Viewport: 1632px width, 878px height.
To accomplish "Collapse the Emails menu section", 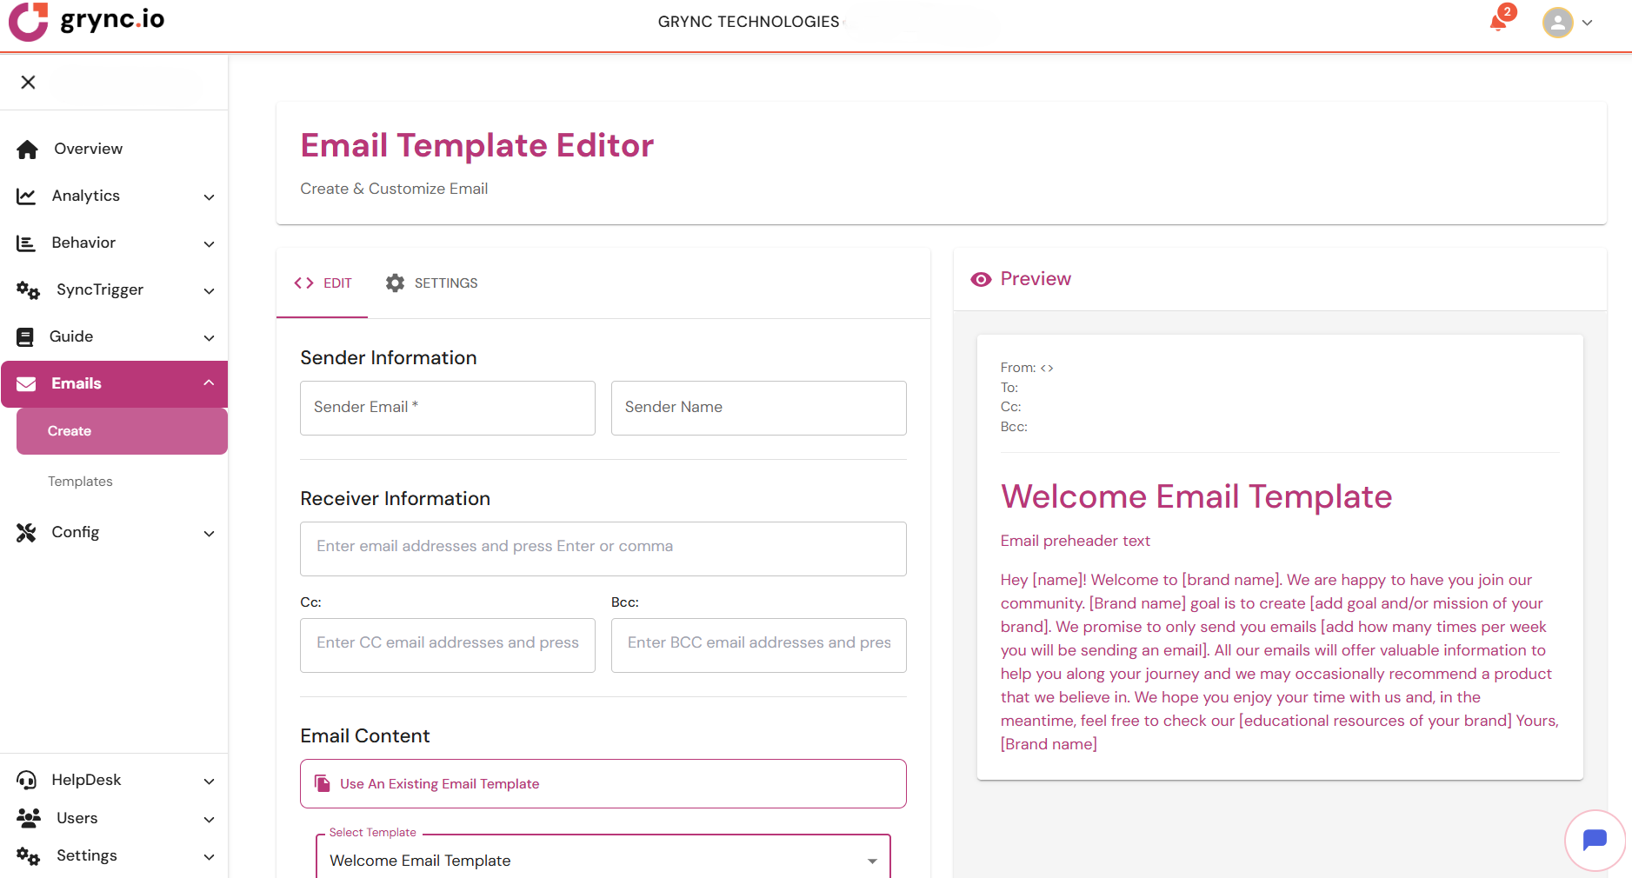I will (209, 383).
